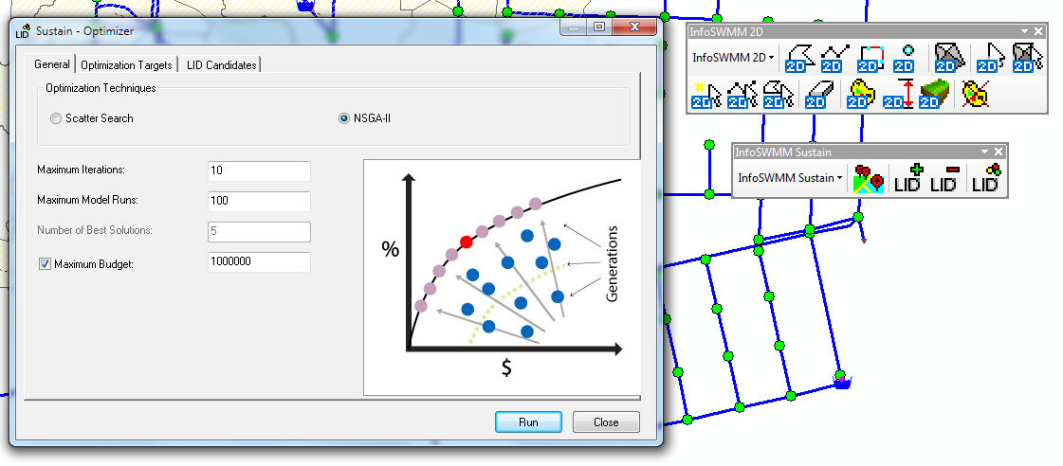Screen dimensions: 1063x466
Task: Open InfoSWMM Sustain toolbar options arrow
Action: click(x=985, y=152)
